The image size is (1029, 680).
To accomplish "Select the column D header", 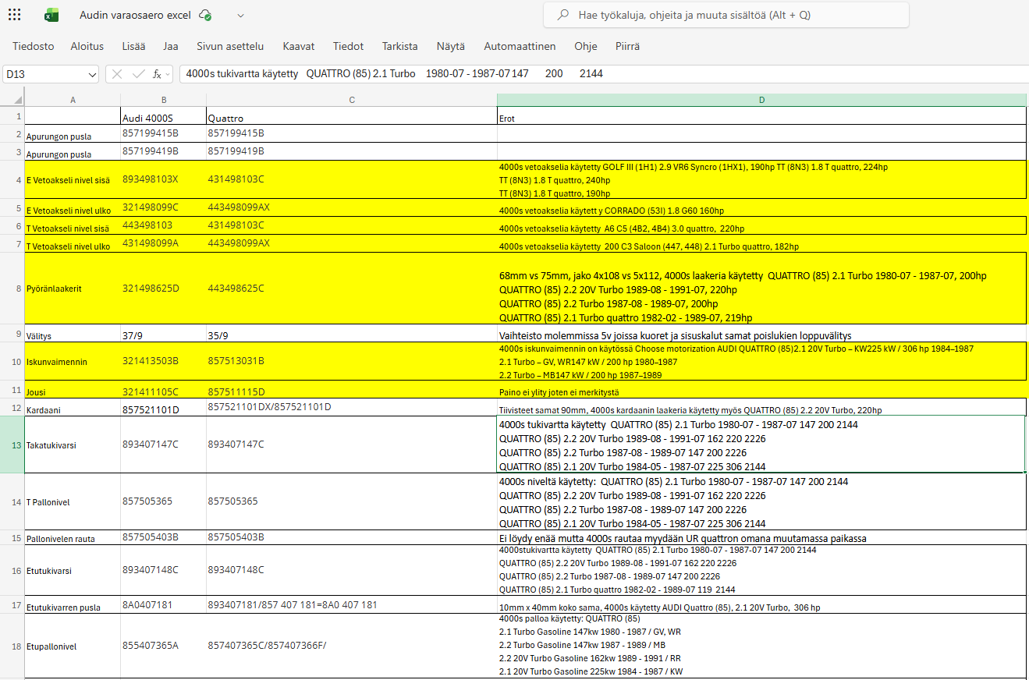I will 761,100.
